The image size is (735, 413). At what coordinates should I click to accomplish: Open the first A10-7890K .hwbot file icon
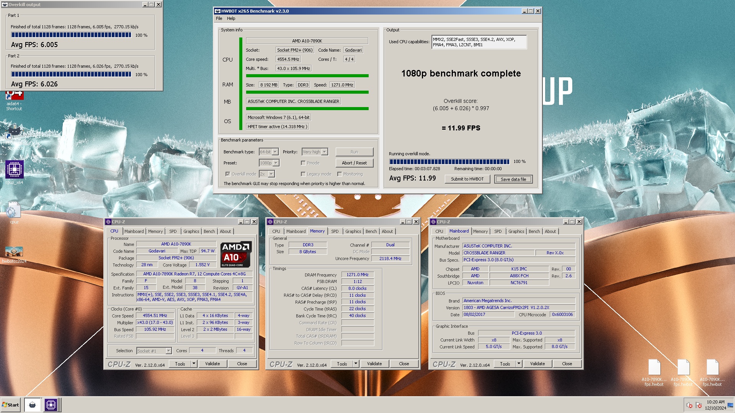(x=654, y=372)
